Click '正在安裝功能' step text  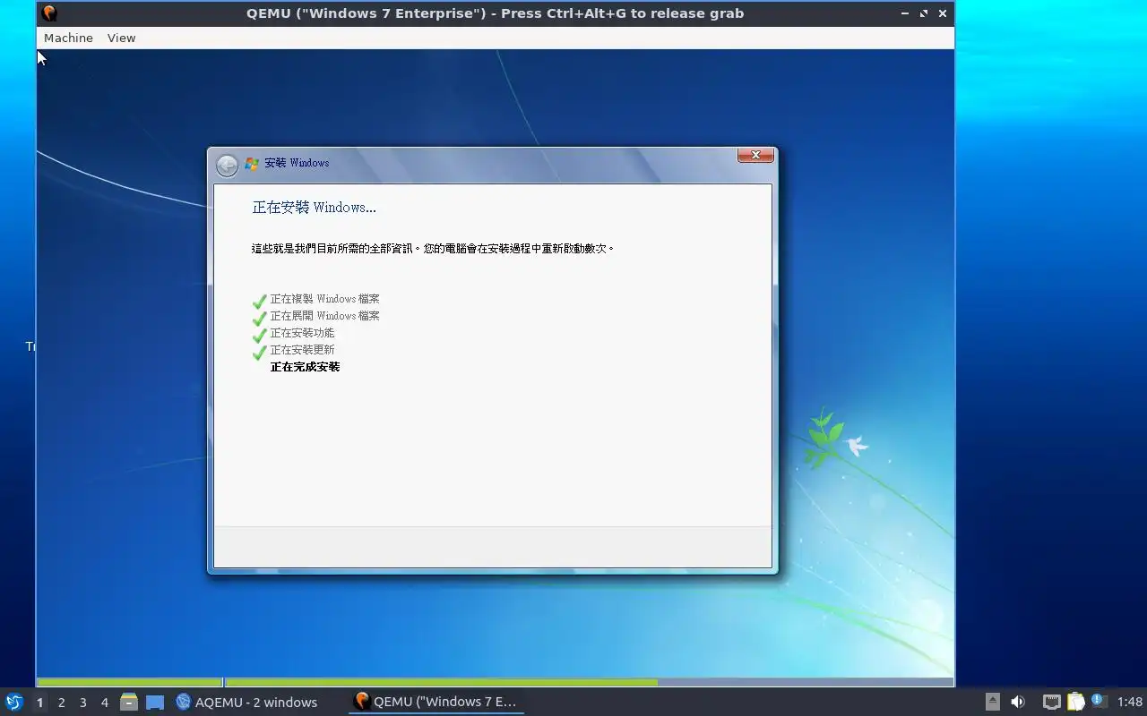pyautogui.click(x=302, y=333)
